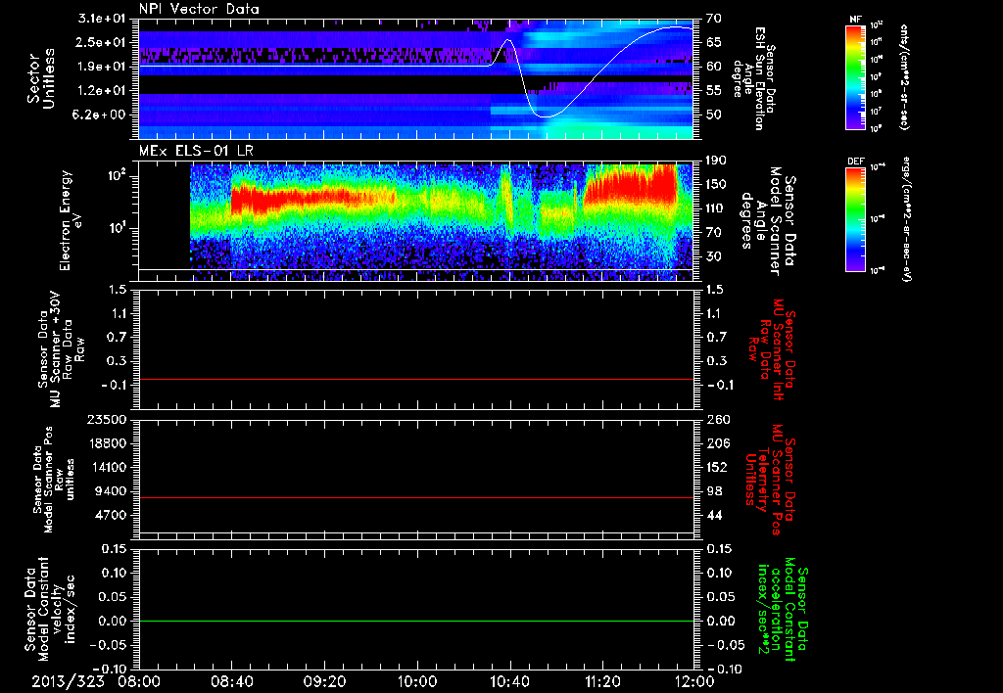
Task: Click the 'cnts/(cm**2-sr-sec)' units label
Action: (904, 76)
